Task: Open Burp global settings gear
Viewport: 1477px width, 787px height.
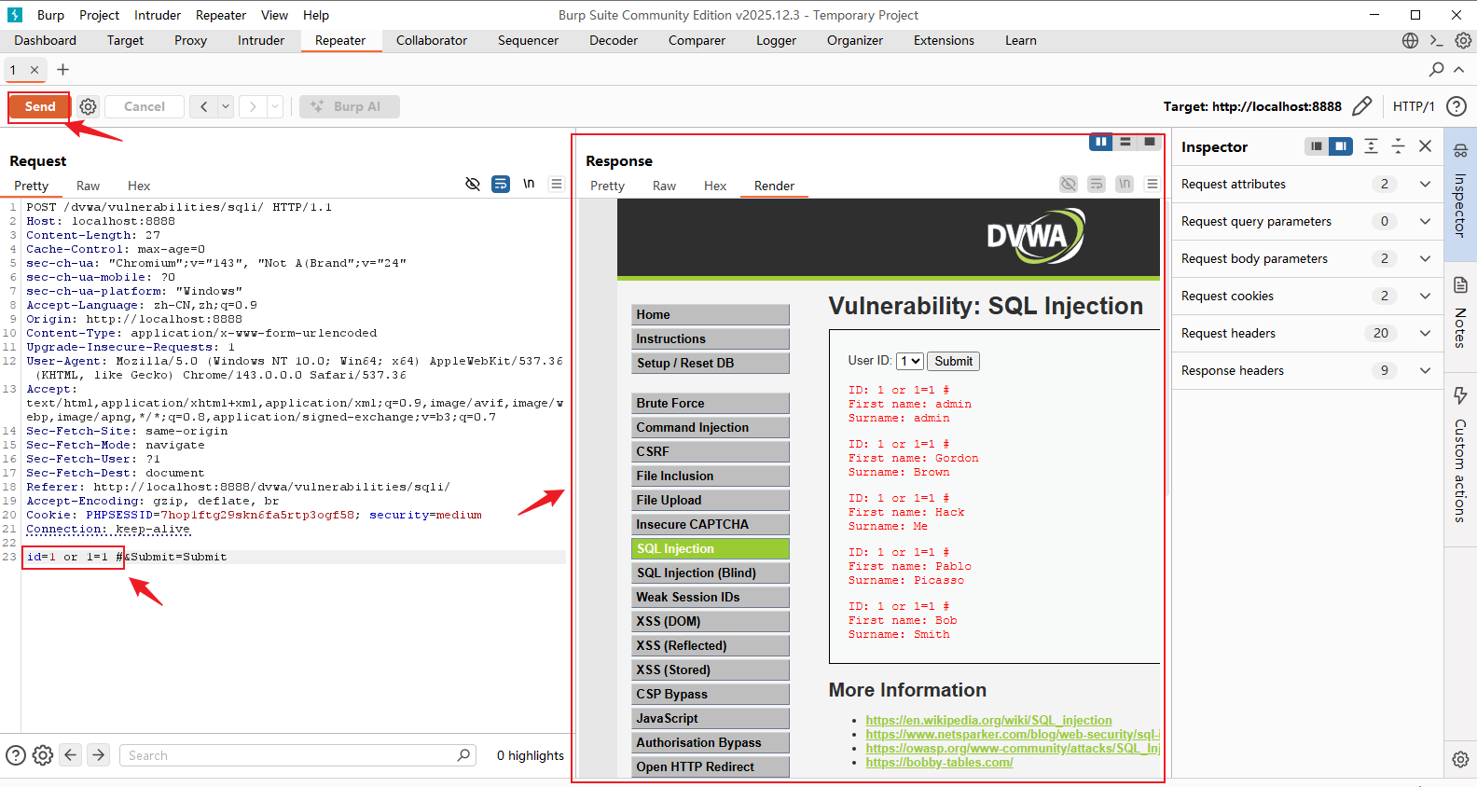Action: point(1463,40)
